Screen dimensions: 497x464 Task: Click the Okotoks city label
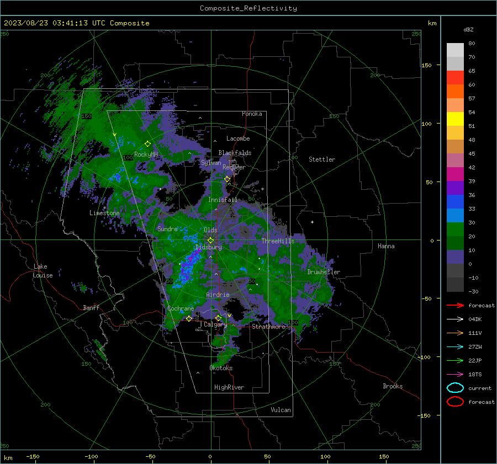tap(221, 368)
